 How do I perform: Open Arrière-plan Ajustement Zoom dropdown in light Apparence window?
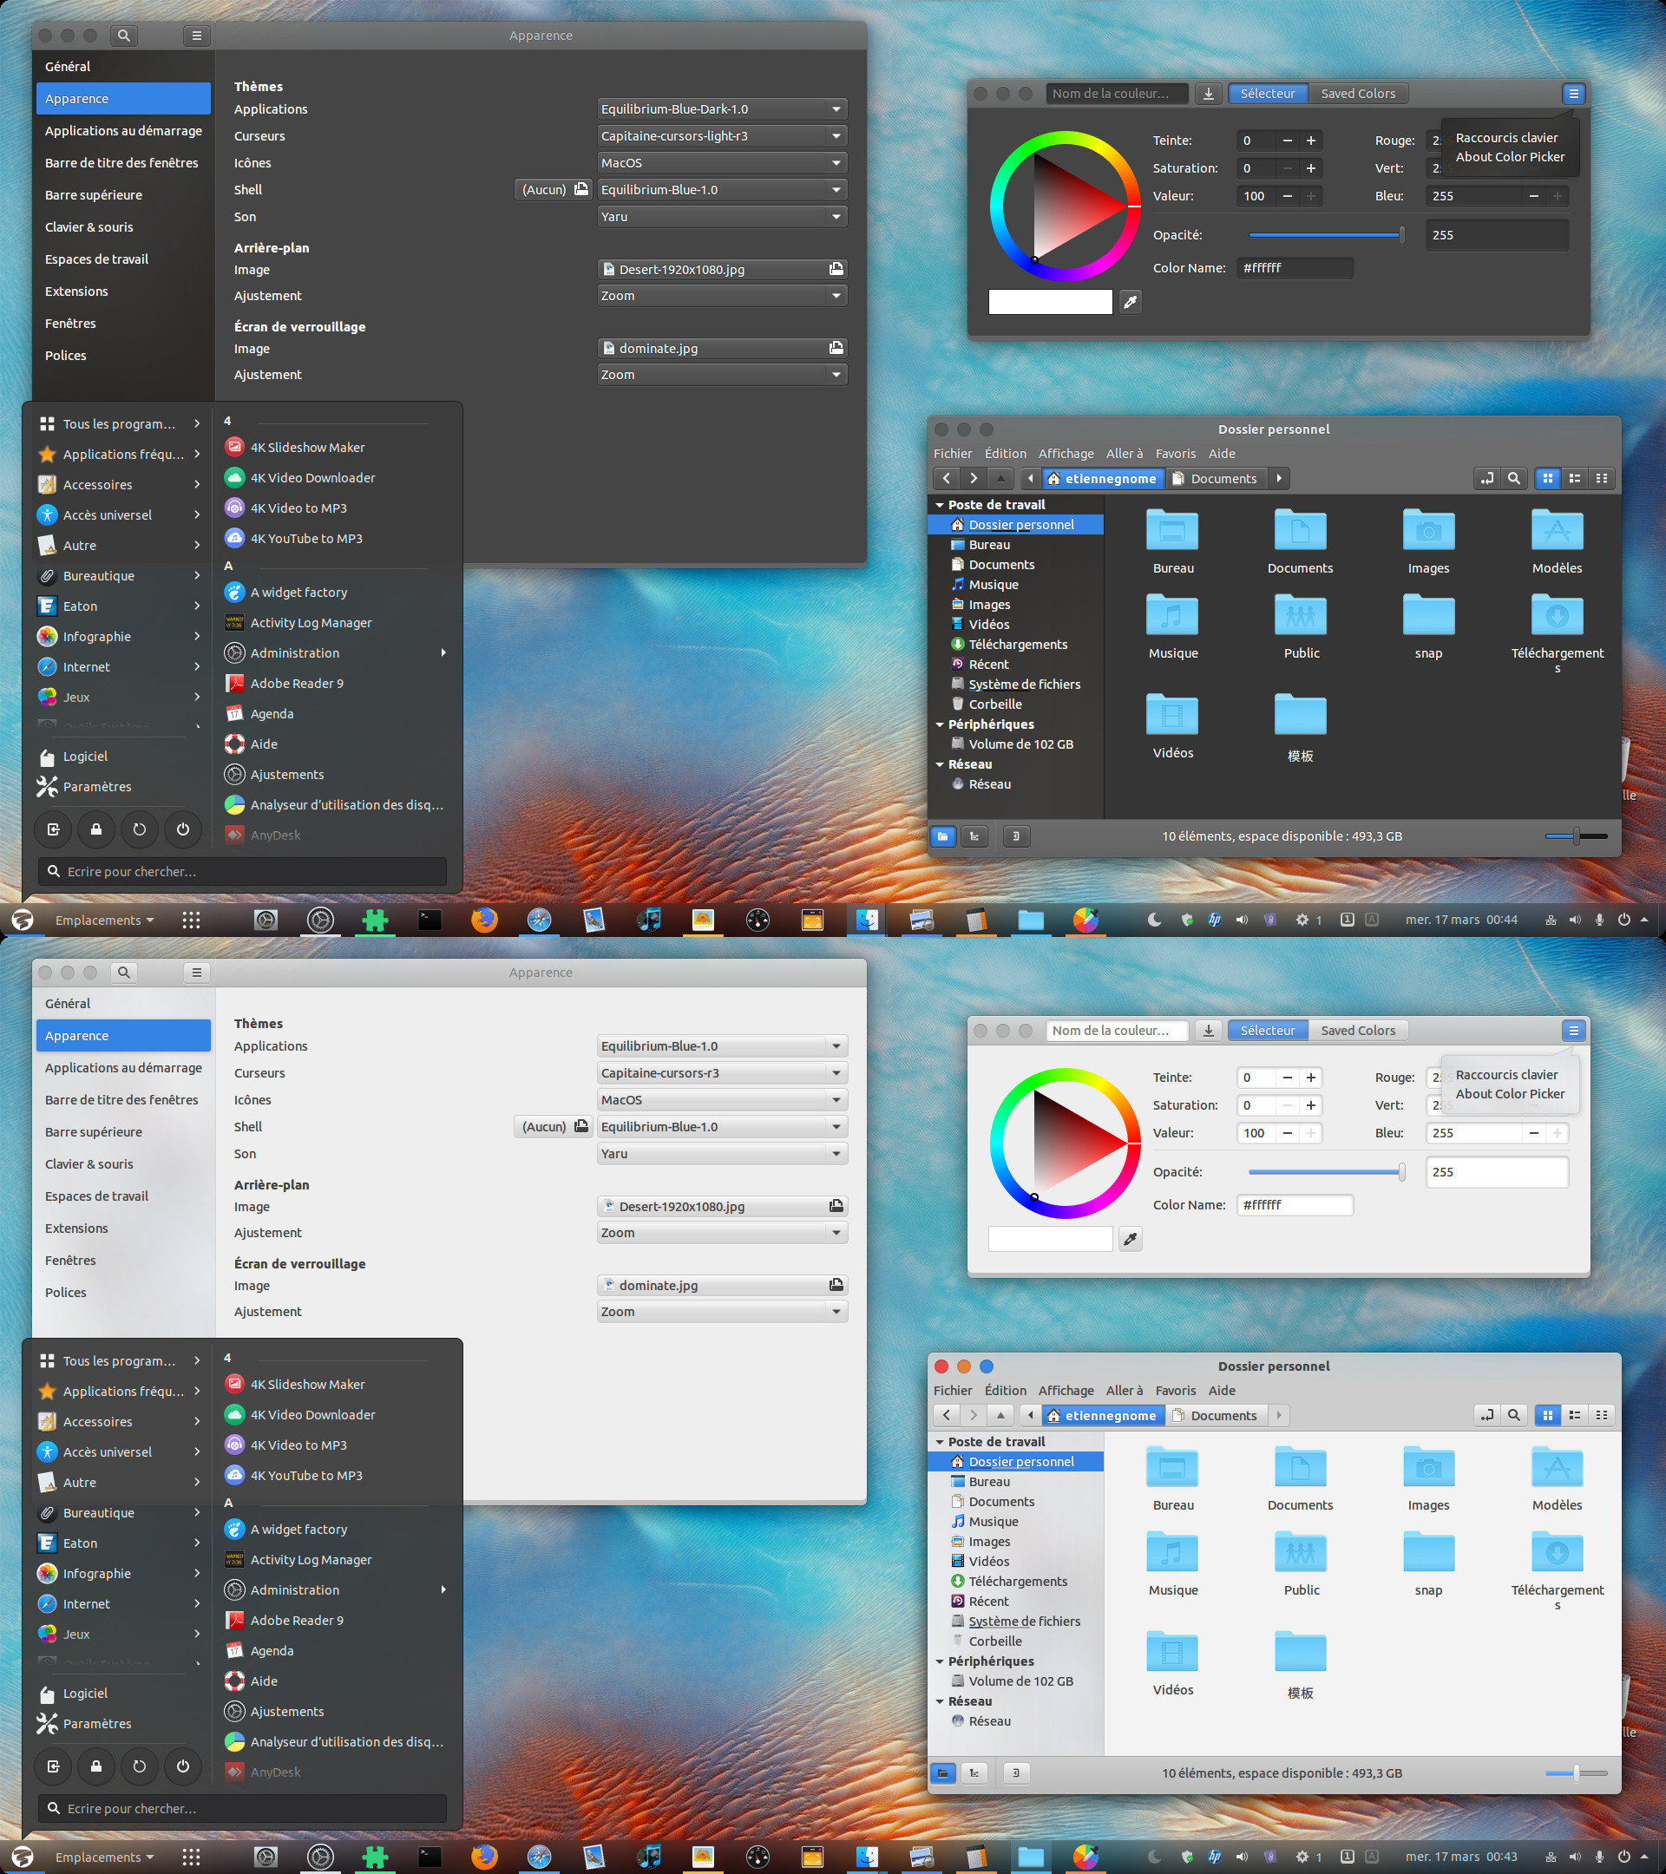[722, 1233]
